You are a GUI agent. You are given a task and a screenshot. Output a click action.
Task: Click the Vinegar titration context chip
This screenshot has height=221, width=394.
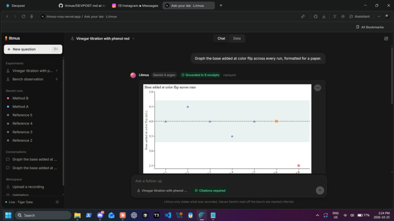[162, 191]
